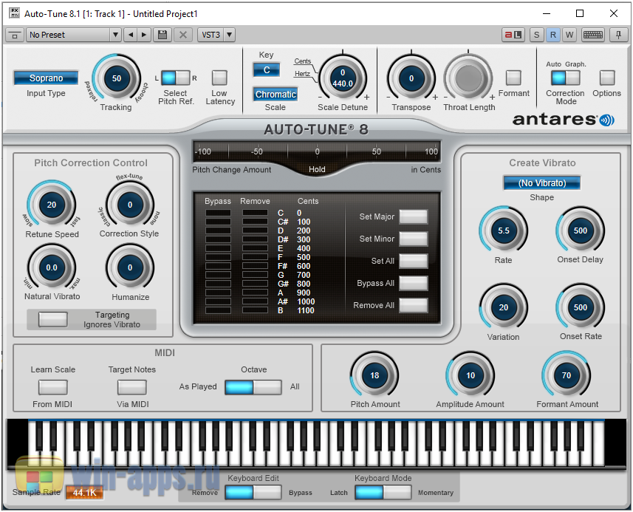The image size is (633, 512).
Task: Click the Remove All button
Action: pyautogui.click(x=414, y=306)
